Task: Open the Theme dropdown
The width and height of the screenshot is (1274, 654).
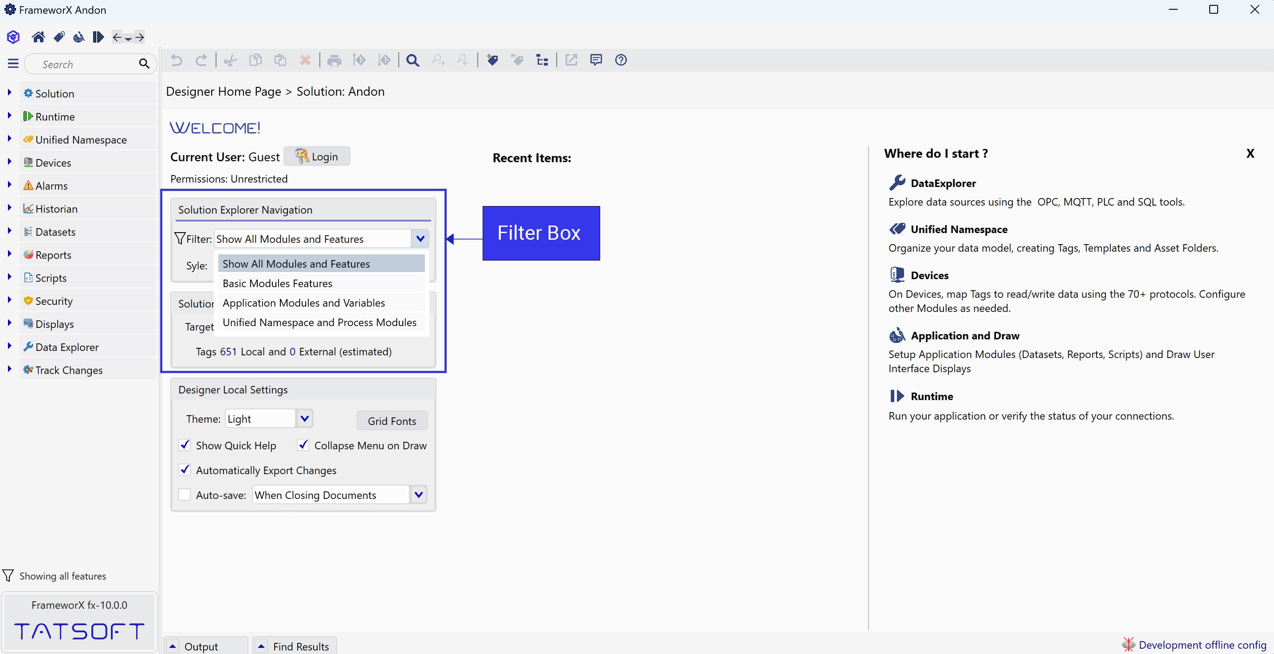Action: click(x=305, y=418)
